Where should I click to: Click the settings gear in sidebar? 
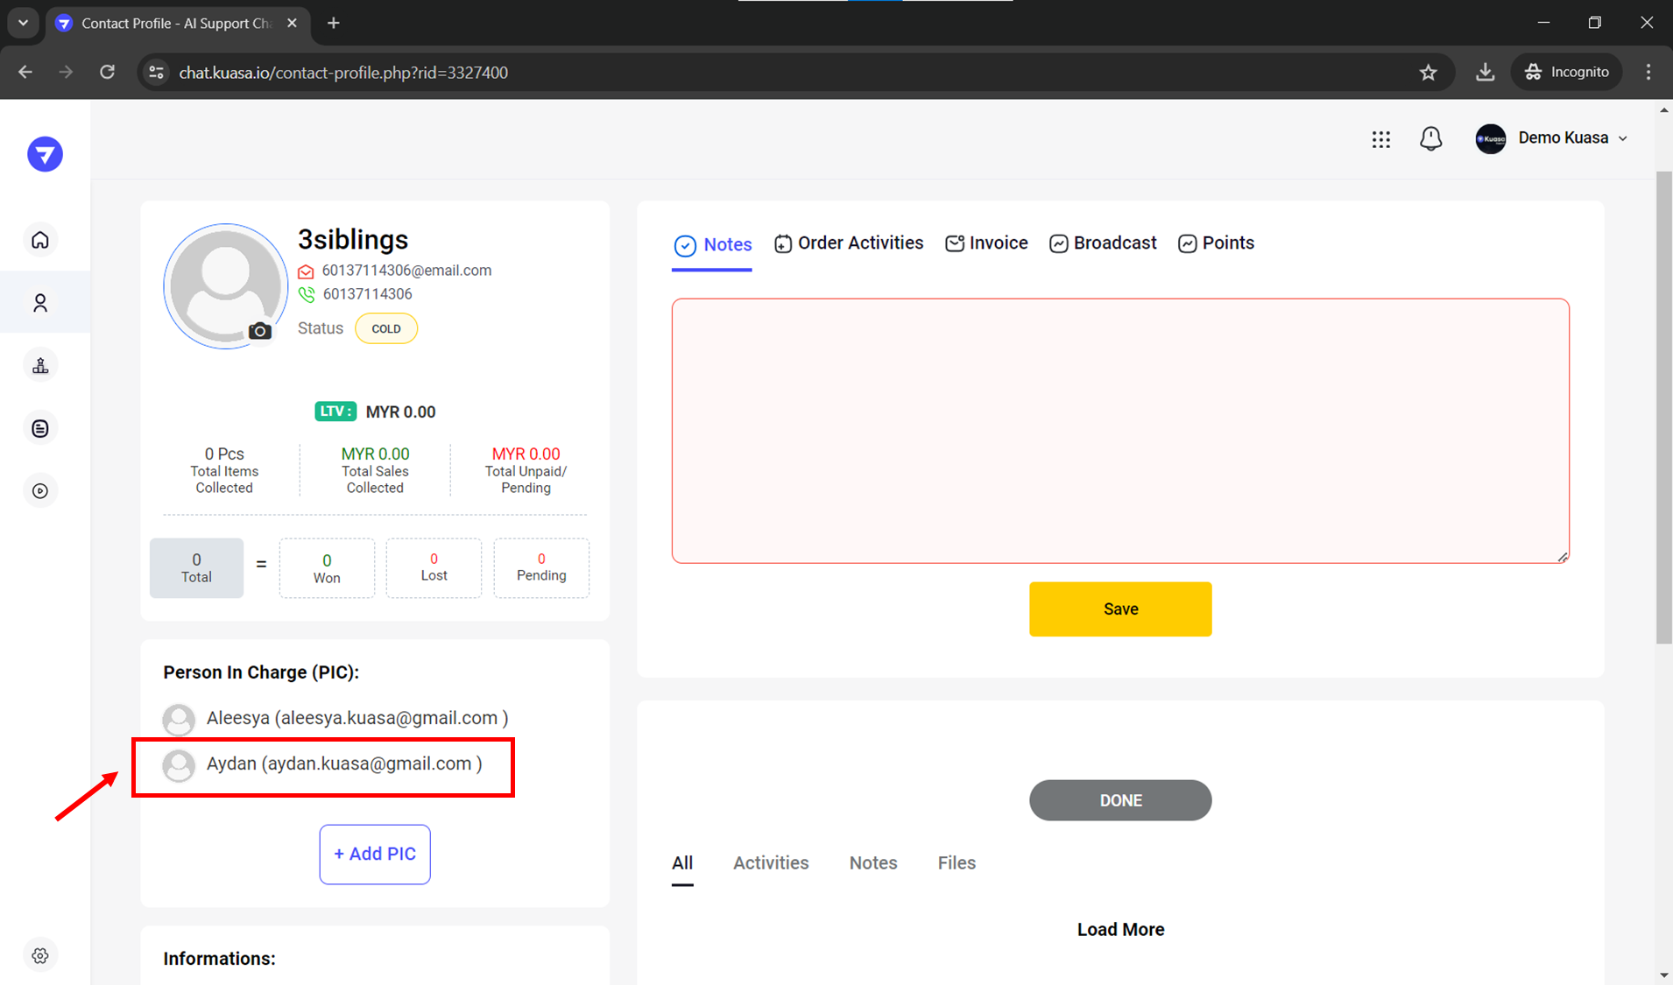40,955
